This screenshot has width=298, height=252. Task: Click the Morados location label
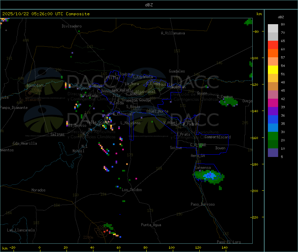click(38, 190)
